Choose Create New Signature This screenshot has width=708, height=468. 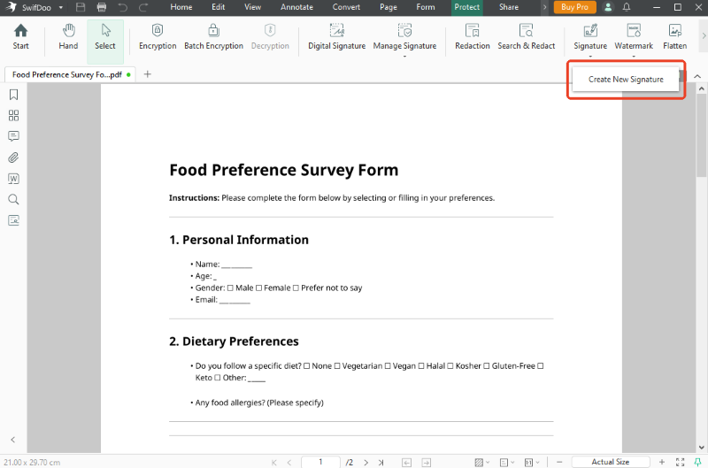626,80
